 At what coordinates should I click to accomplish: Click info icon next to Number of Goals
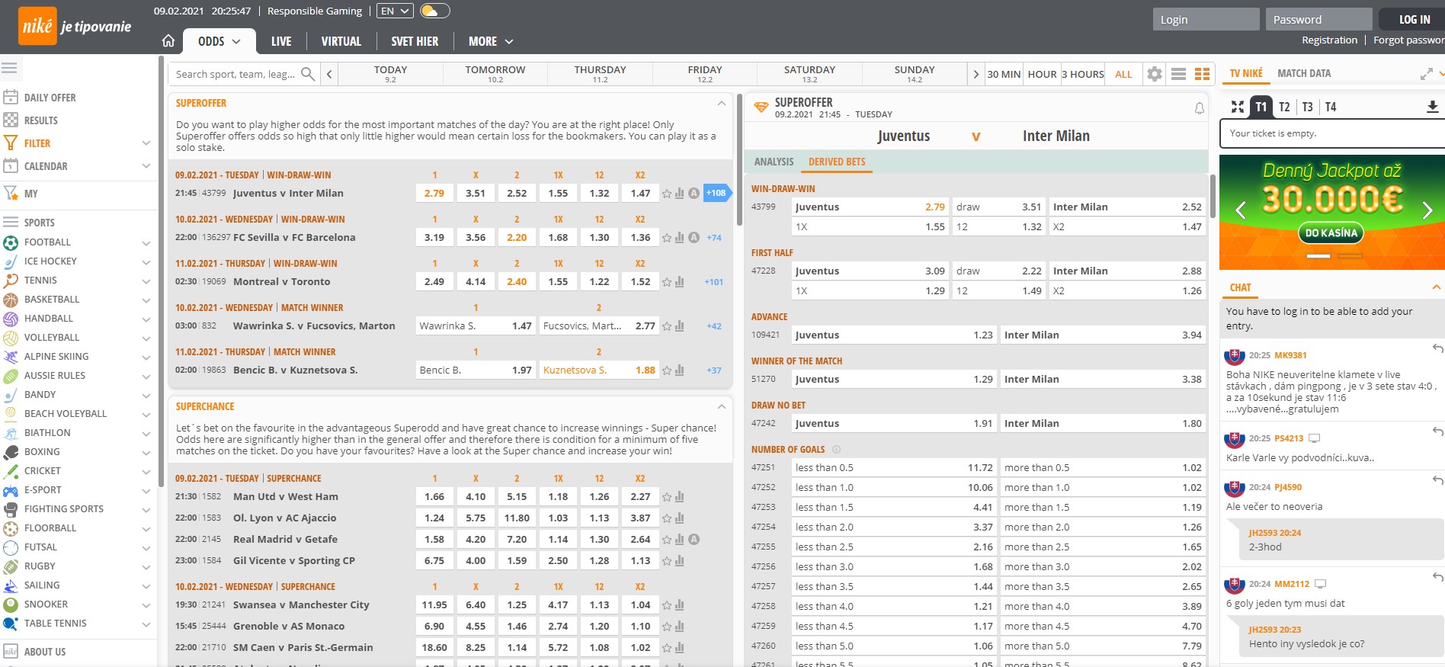(836, 450)
